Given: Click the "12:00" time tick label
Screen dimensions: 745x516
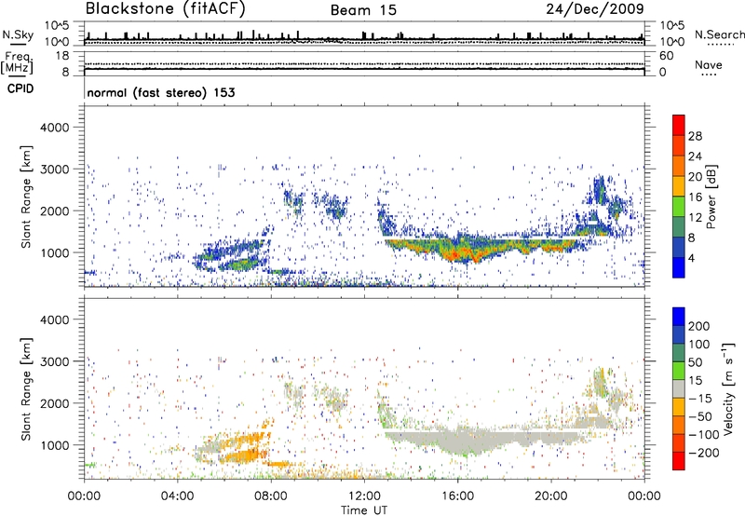Looking at the screenshot, I should coord(364,496).
